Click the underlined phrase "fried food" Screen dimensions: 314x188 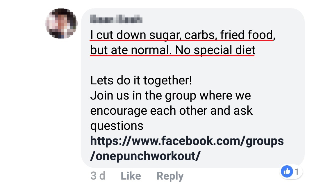click(x=247, y=35)
